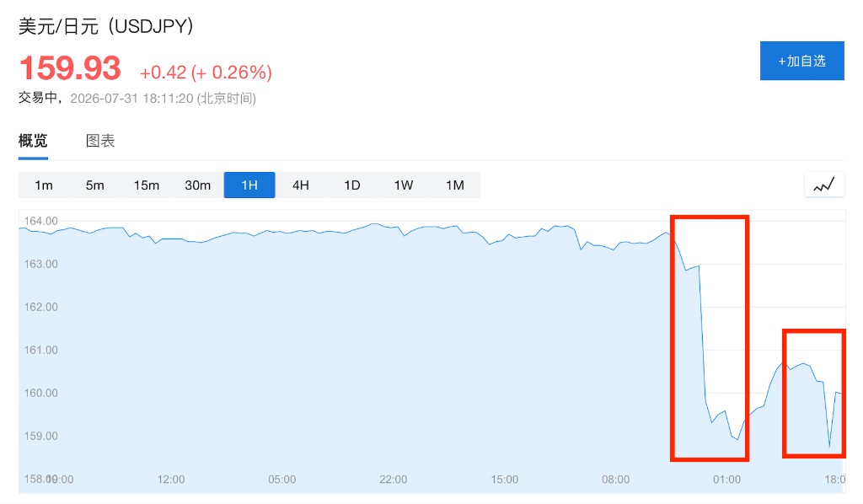
Task: Select the 1W interval
Action: coord(404,185)
